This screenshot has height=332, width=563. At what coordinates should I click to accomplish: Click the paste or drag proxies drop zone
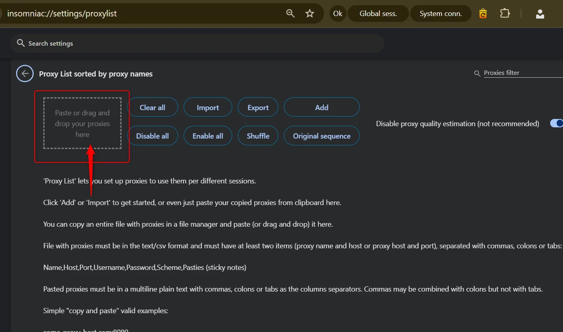coord(82,123)
